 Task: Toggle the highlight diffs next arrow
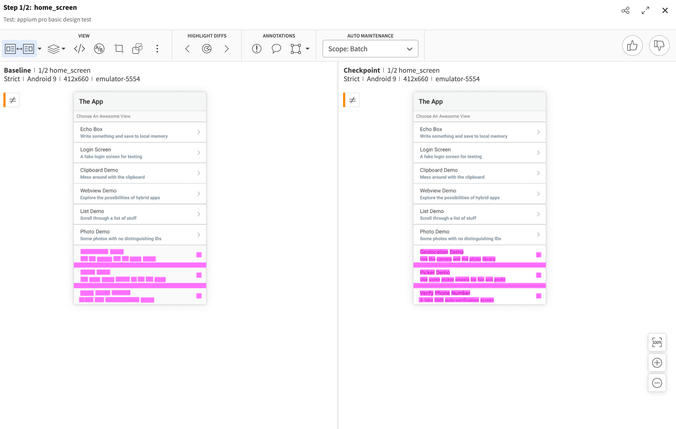[x=227, y=48]
